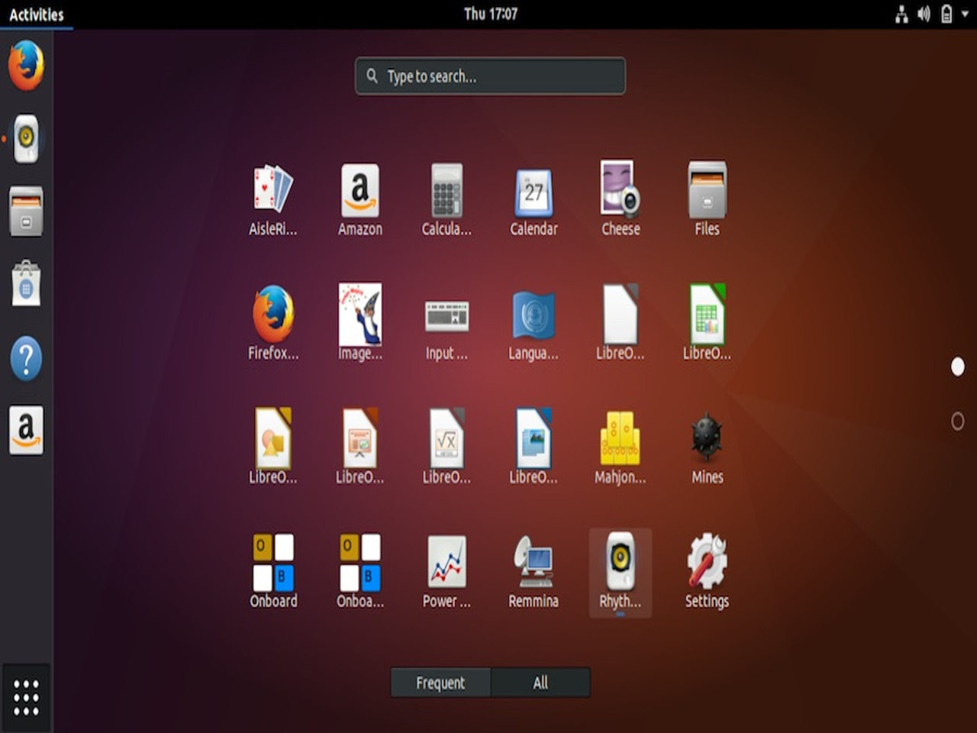Click the Activities button
977x733 pixels.
click(x=36, y=14)
